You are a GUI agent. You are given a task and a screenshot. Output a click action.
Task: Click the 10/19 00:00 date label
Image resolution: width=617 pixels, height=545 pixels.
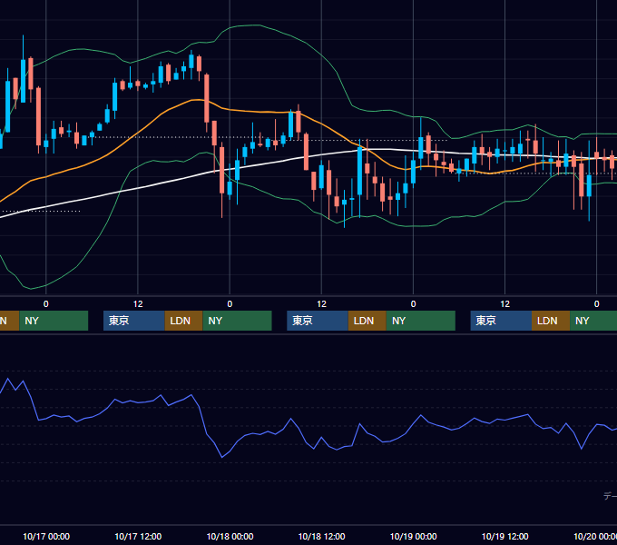click(x=413, y=536)
